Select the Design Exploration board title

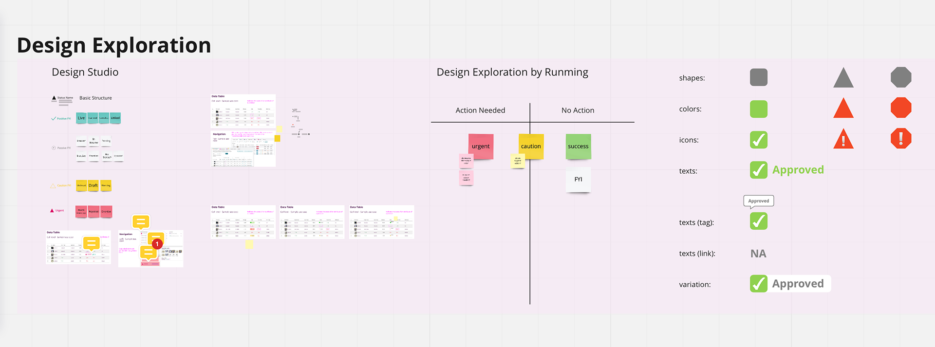pos(114,45)
